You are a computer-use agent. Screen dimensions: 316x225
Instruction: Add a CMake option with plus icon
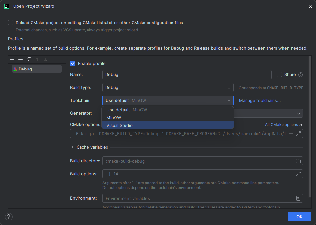coord(291,134)
